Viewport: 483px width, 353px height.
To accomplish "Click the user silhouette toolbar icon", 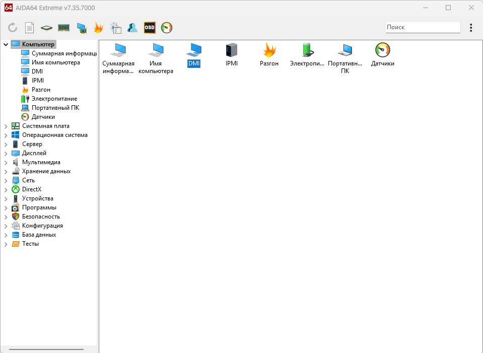I will (x=132, y=28).
